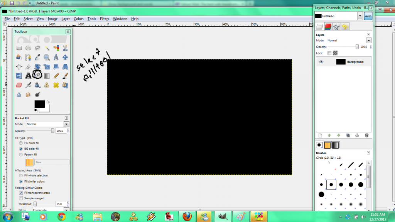Open the Layers Mode dropdown arrow
The width and height of the screenshot is (395, 222).
coord(369,41)
